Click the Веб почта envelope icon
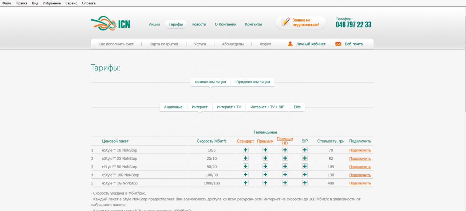466x211 pixels. 338,44
